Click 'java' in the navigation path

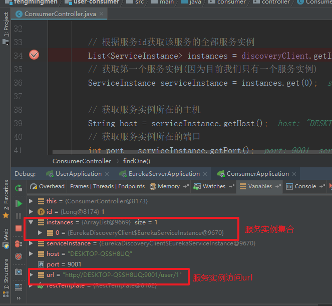pos(191,2)
